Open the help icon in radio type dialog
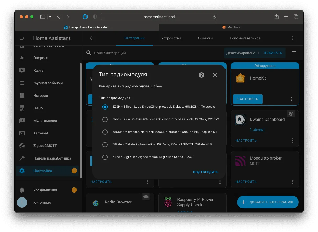 201,75
